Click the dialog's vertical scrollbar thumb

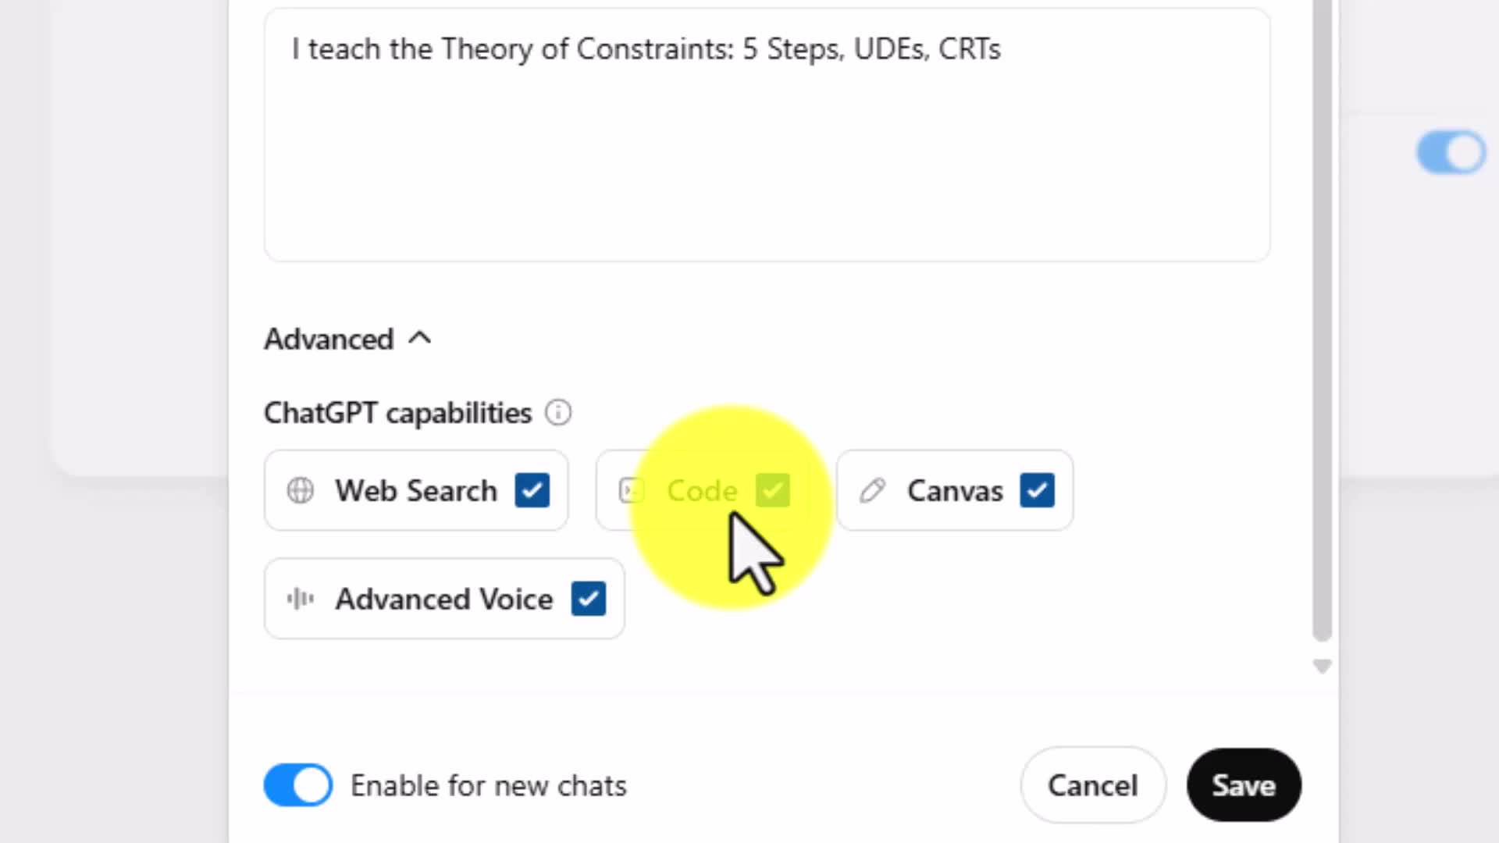click(x=1322, y=312)
